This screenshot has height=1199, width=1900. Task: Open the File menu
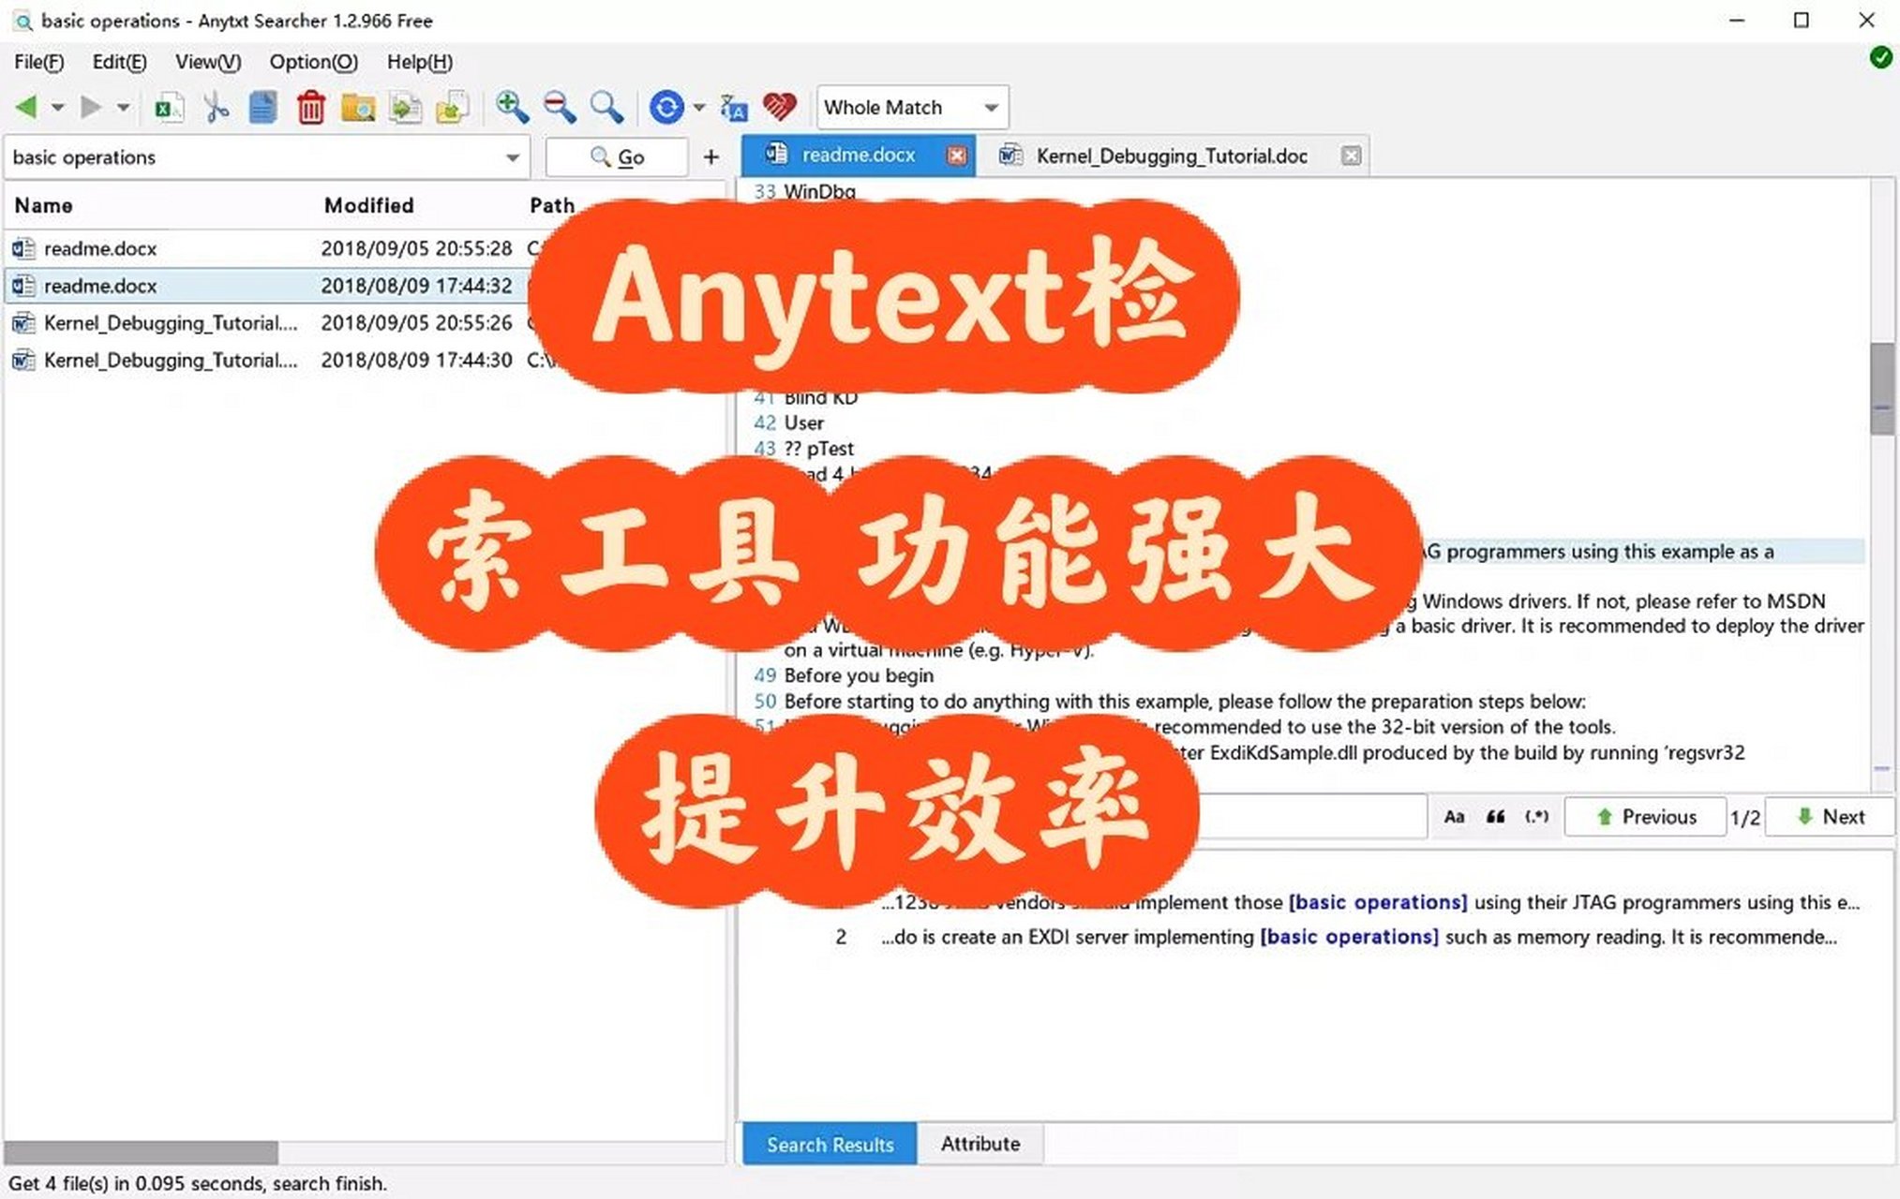click(x=38, y=62)
